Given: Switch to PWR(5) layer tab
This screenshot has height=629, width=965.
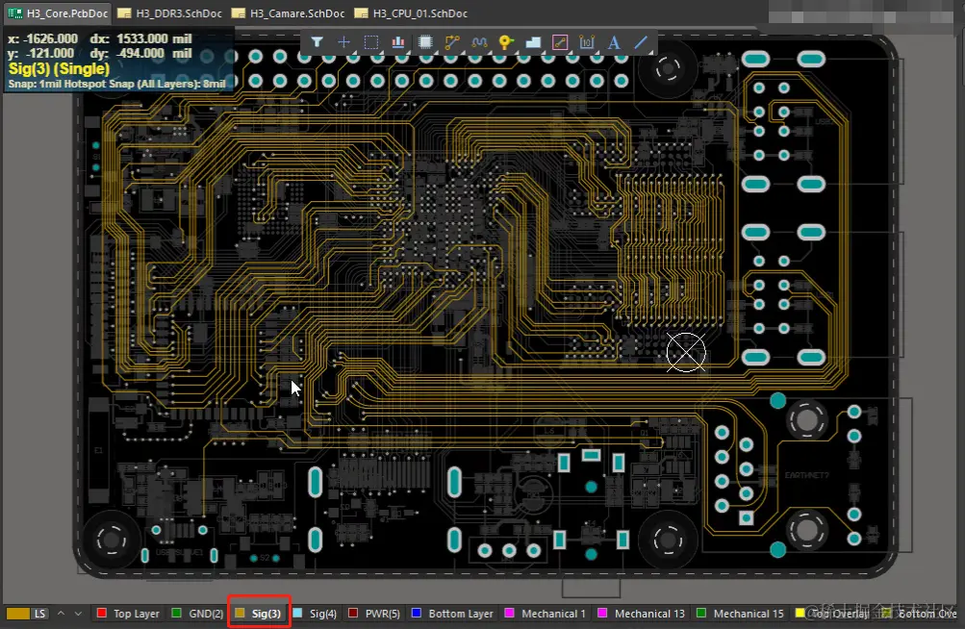Looking at the screenshot, I should click(x=374, y=614).
